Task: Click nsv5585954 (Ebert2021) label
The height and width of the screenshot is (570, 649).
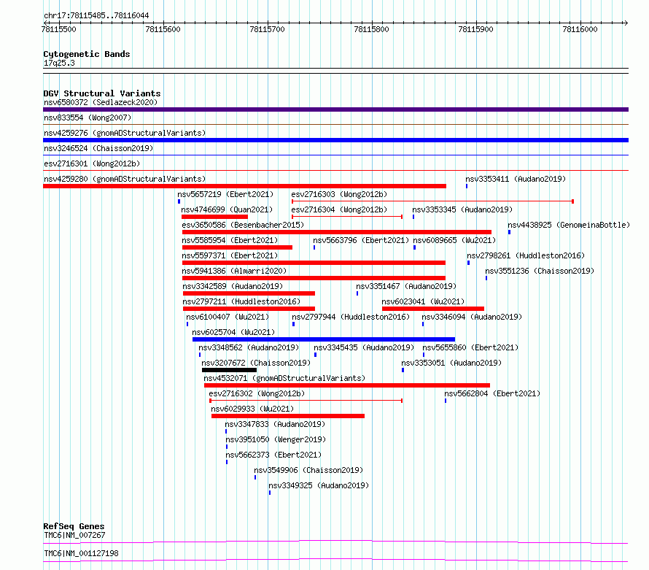Action: 230,240
